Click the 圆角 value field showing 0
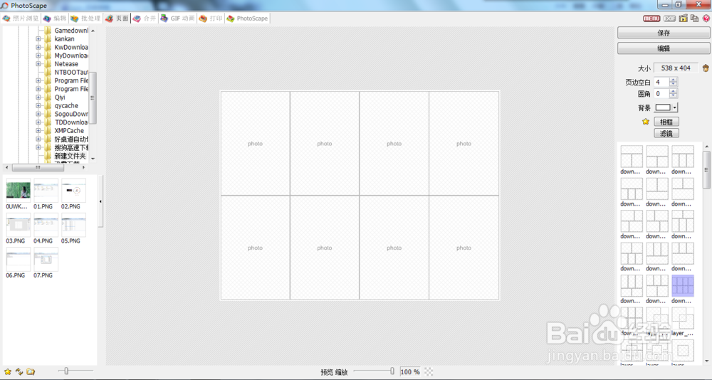This screenshot has width=712, height=380. [661, 94]
